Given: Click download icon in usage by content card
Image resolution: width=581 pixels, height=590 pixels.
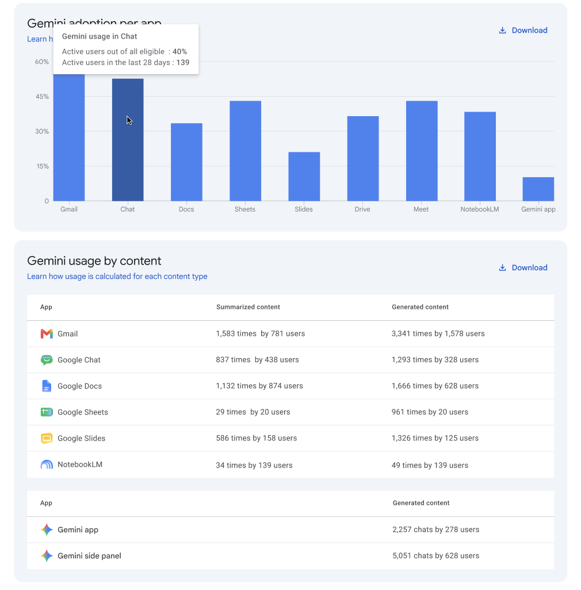Looking at the screenshot, I should pos(502,267).
